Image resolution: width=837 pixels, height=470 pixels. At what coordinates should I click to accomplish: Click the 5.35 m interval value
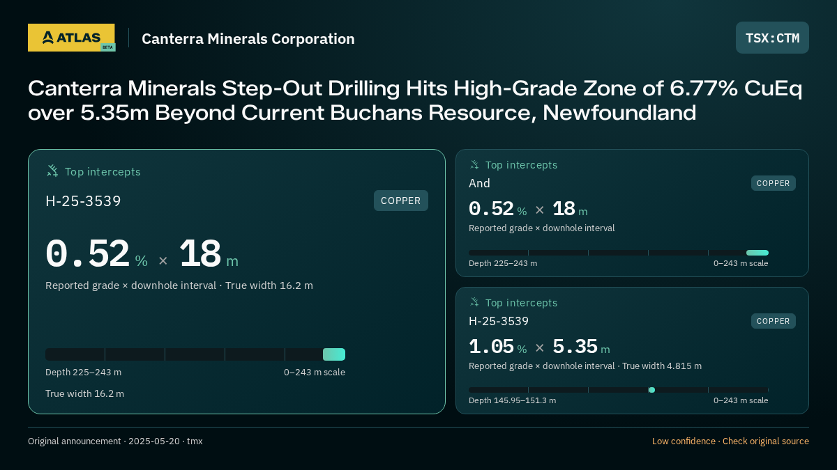pos(581,347)
